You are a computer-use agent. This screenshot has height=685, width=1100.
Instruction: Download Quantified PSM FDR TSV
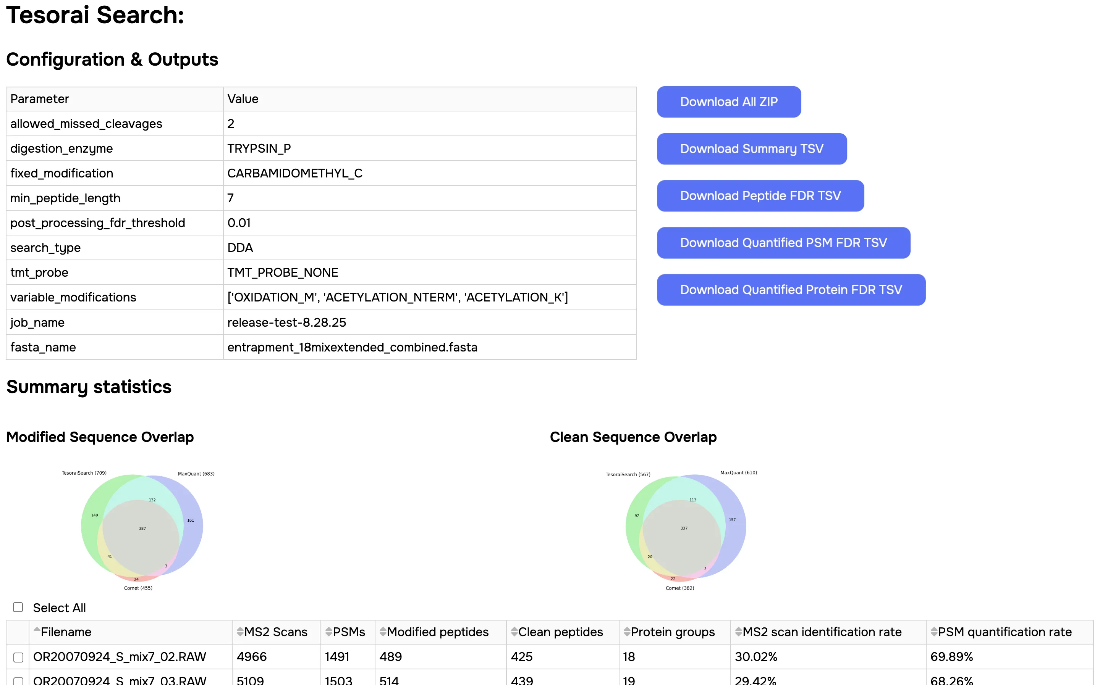point(783,243)
